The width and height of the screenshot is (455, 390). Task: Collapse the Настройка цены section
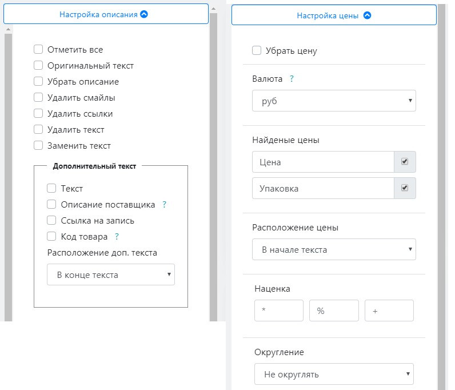(334, 16)
